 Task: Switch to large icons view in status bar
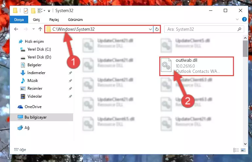[x=243, y=150]
